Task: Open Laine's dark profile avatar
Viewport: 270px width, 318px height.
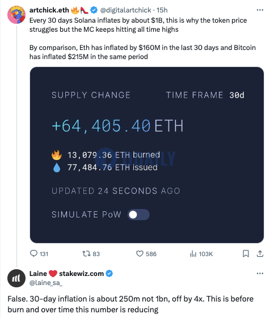Action: 16,278
